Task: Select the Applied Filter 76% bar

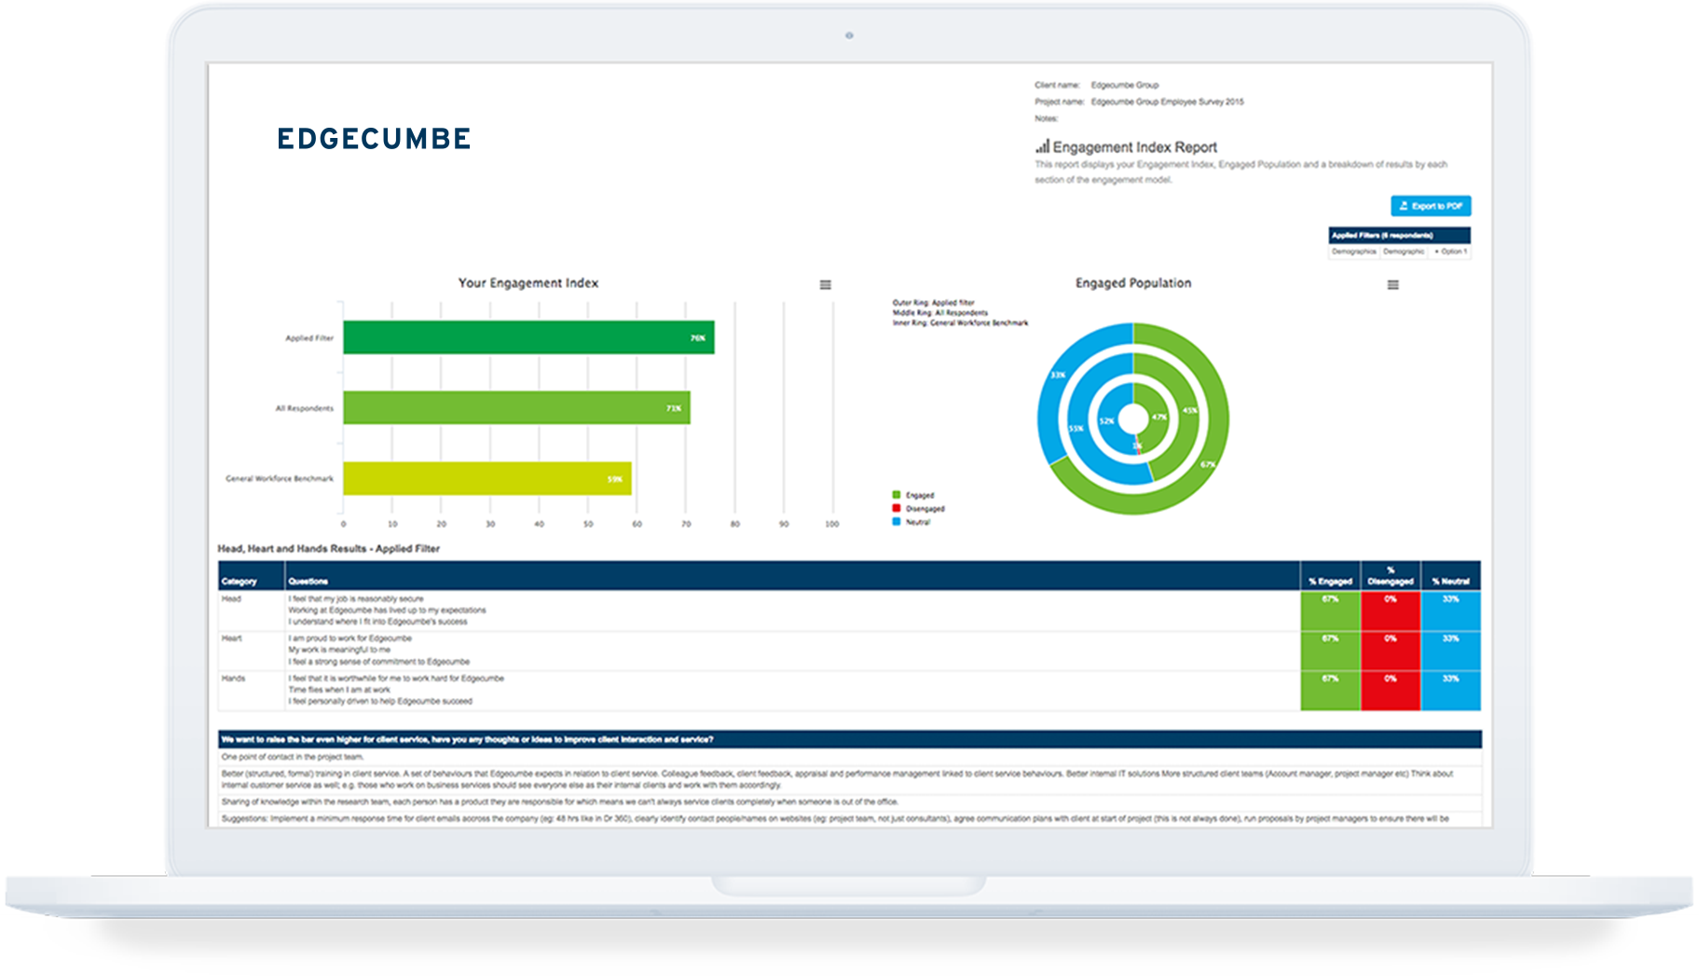Action: (x=528, y=337)
